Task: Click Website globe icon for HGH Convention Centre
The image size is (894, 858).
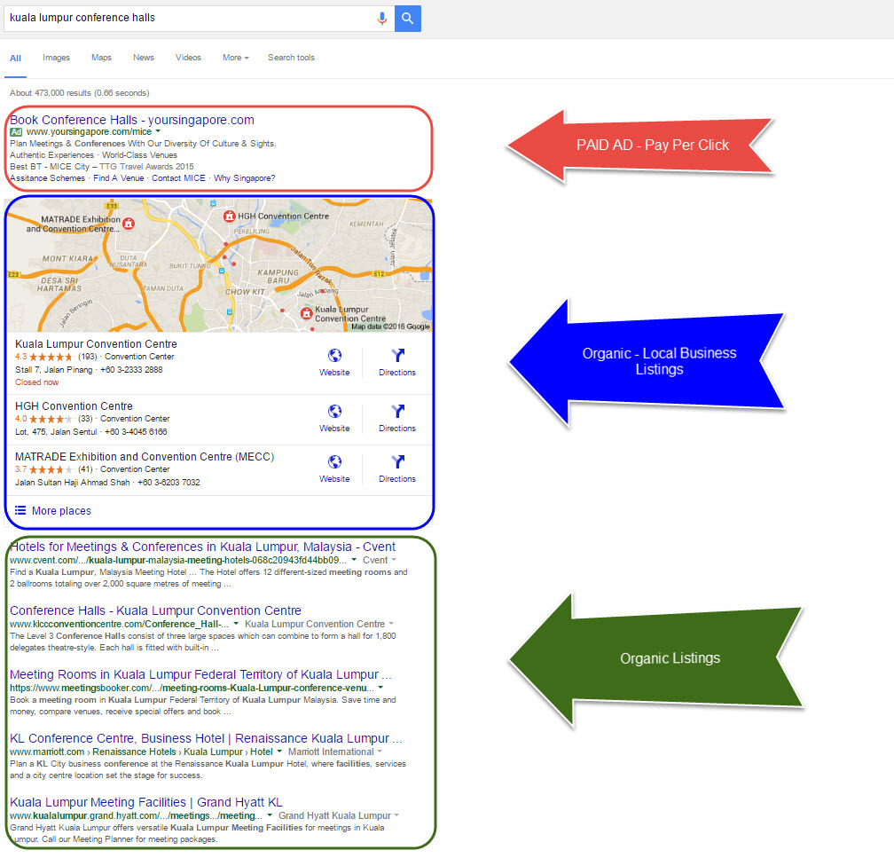Action: point(334,412)
